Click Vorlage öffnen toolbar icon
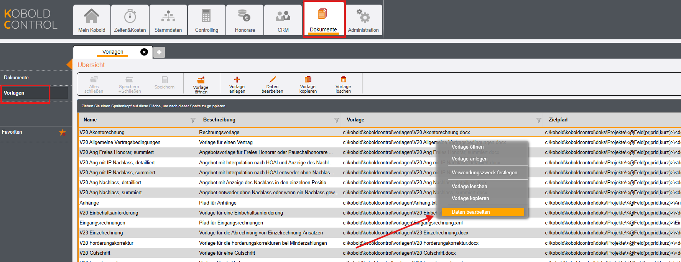 point(201,80)
